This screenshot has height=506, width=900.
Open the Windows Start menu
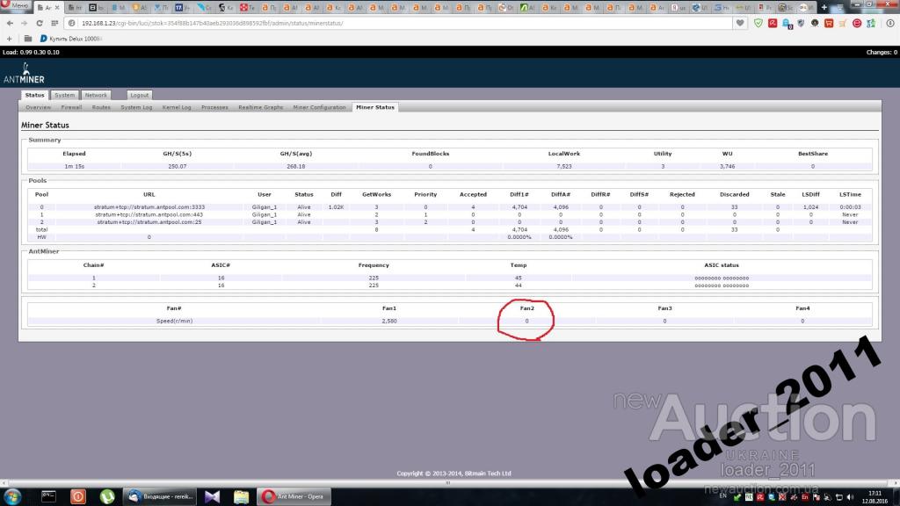coord(12,496)
